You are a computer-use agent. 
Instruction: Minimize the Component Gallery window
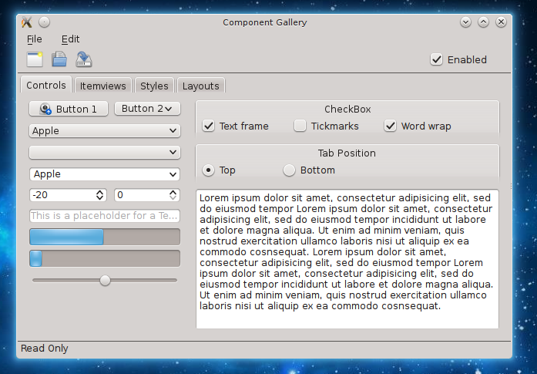[465, 22]
